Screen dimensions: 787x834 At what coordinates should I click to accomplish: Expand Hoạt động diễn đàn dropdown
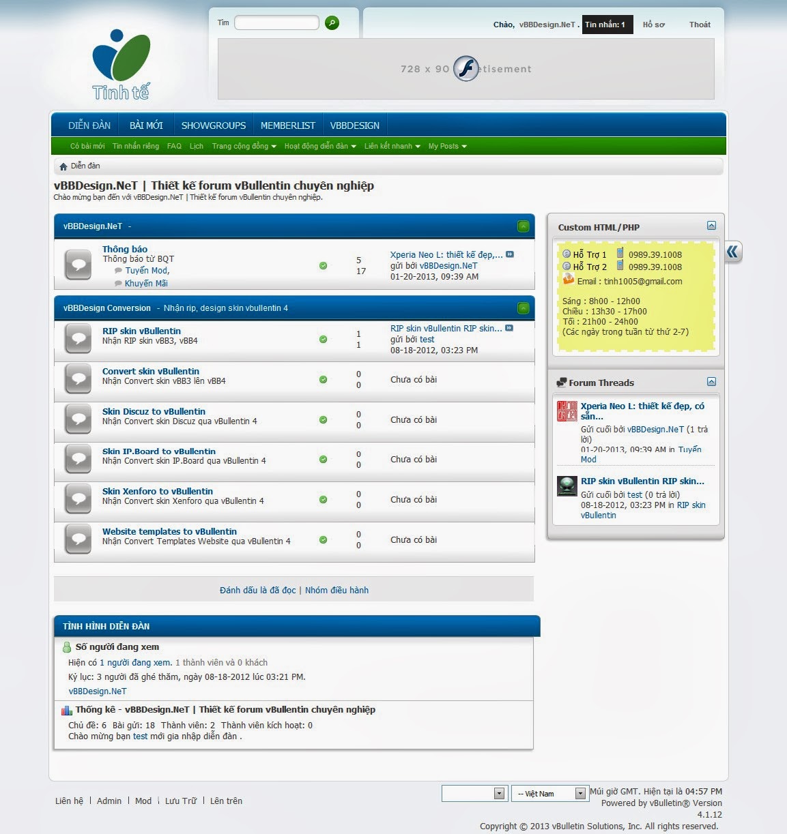[320, 146]
